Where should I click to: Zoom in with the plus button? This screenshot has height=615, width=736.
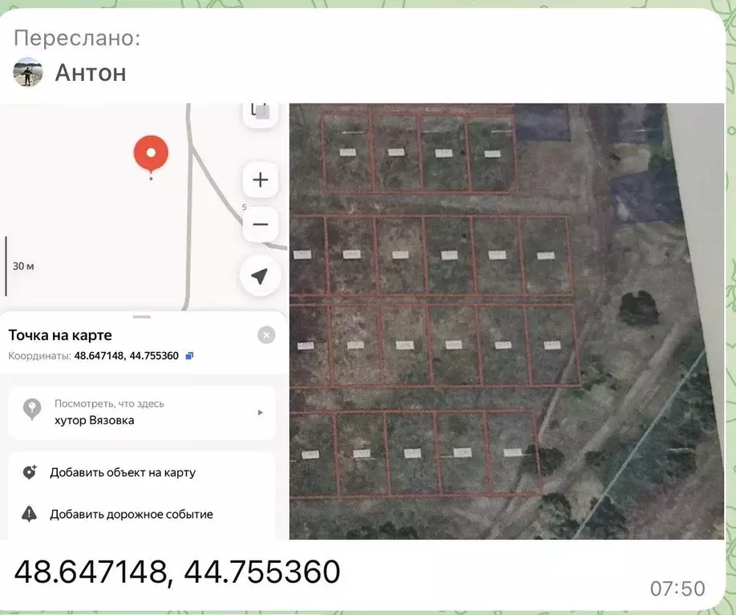260,180
